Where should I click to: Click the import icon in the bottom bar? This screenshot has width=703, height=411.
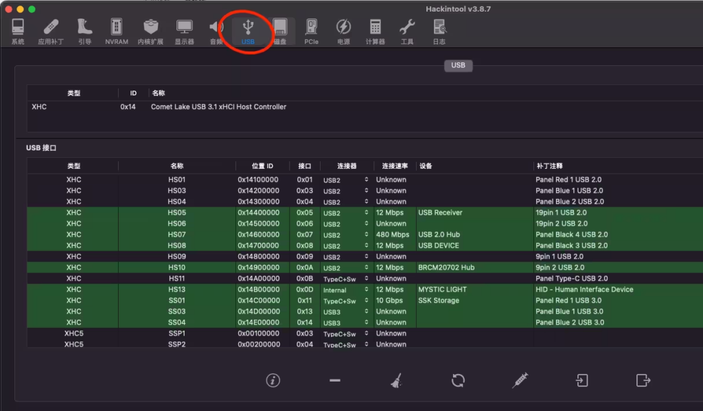[581, 380]
